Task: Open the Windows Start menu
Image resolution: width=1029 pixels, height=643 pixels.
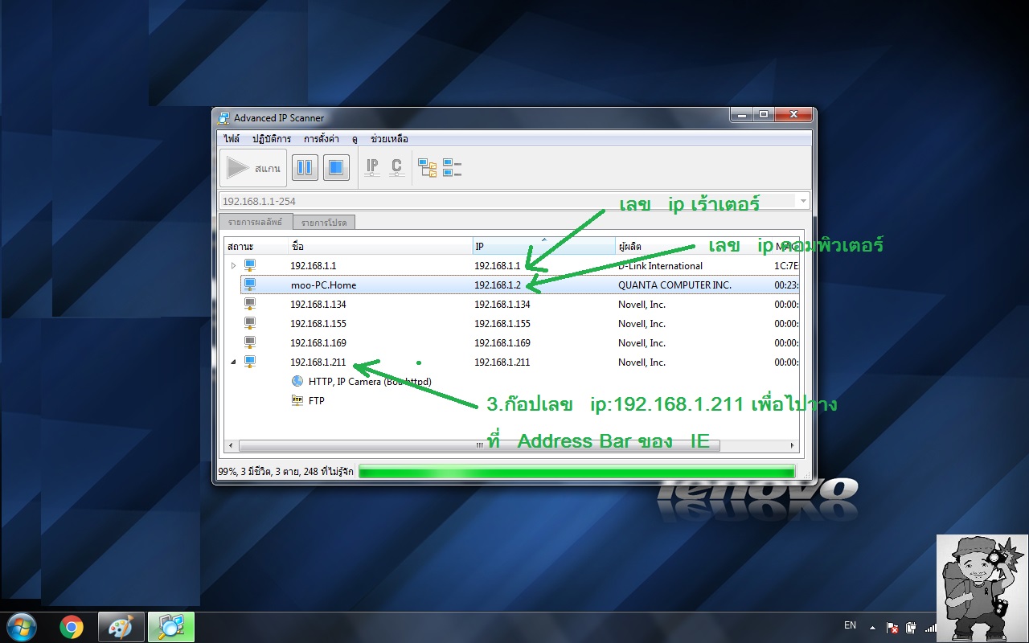Action: [20, 626]
